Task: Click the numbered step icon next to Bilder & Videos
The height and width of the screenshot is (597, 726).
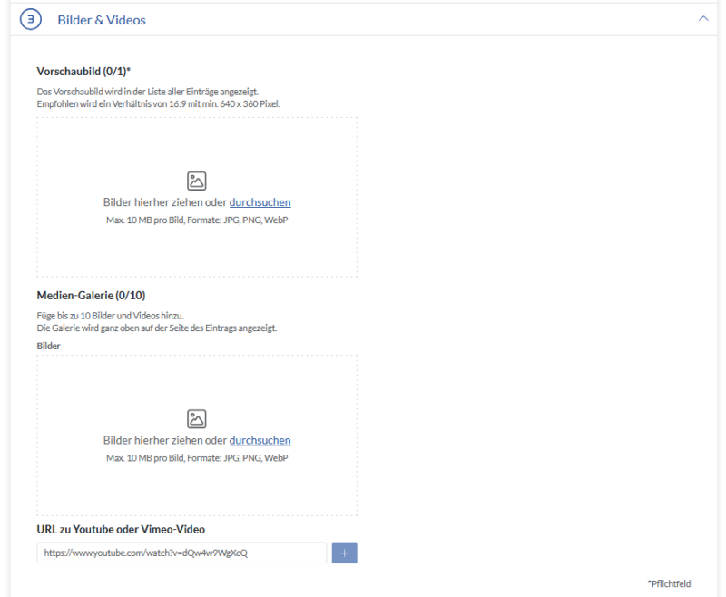Action: 30,19
